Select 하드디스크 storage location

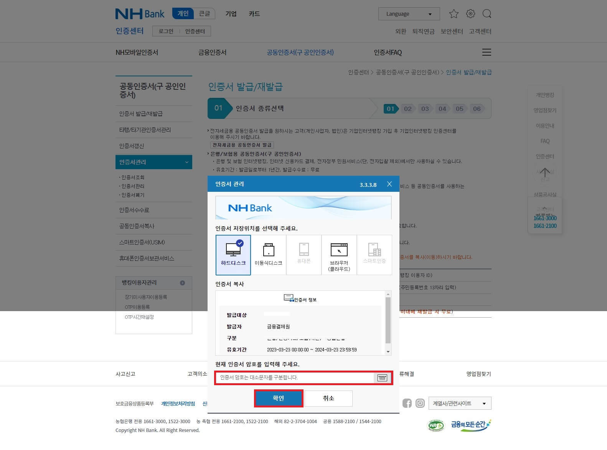point(233,255)
